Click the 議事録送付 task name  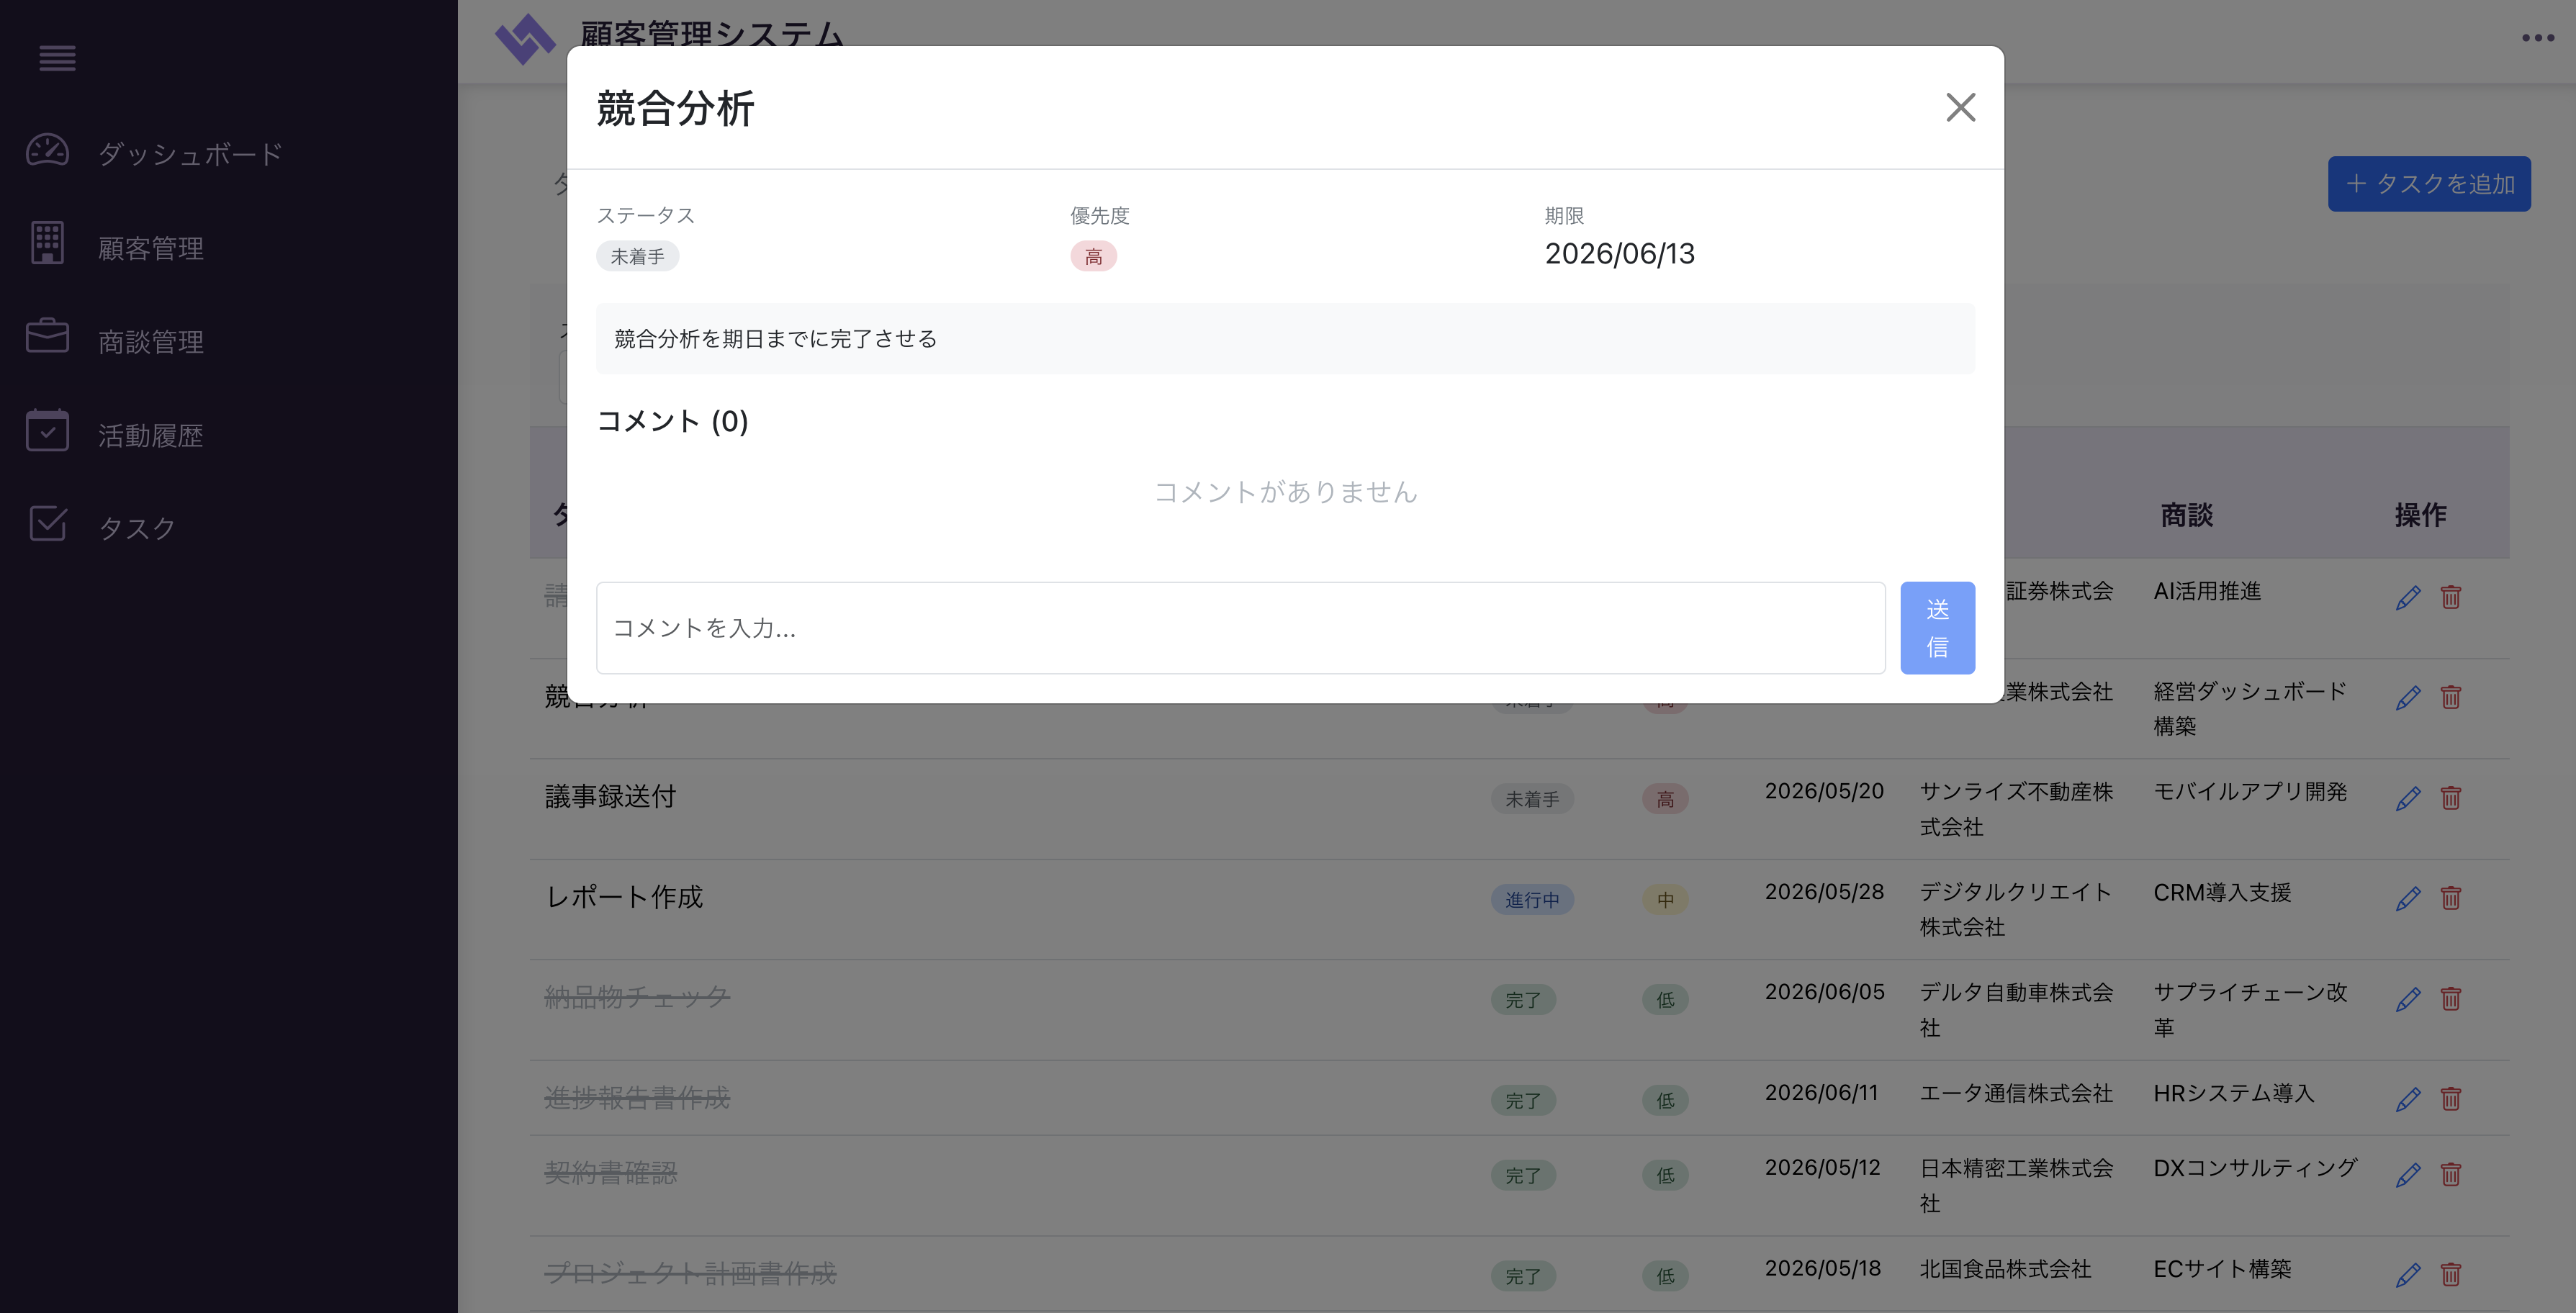click(611, 796)
